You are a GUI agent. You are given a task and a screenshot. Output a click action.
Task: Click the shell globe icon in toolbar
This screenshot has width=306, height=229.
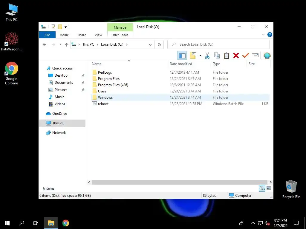click(267, 56)
